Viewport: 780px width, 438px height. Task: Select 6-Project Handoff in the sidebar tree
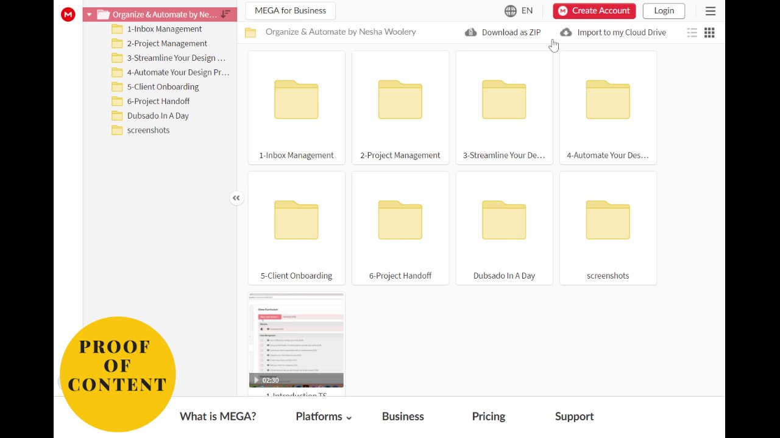[x=158, y=102]
